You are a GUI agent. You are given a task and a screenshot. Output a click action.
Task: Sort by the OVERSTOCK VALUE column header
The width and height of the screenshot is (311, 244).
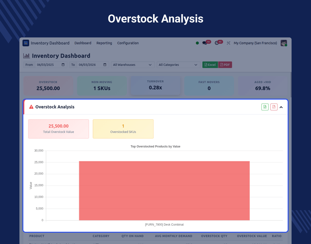[252, 236]
